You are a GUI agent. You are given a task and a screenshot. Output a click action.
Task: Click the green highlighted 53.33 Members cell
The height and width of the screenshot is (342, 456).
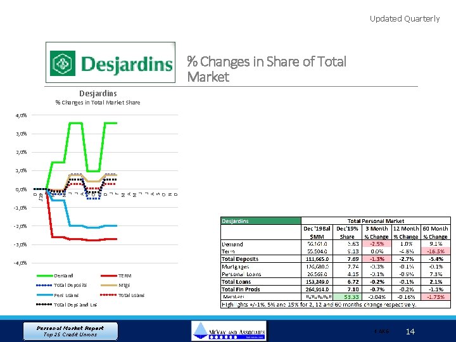click(x=347, y=296)
